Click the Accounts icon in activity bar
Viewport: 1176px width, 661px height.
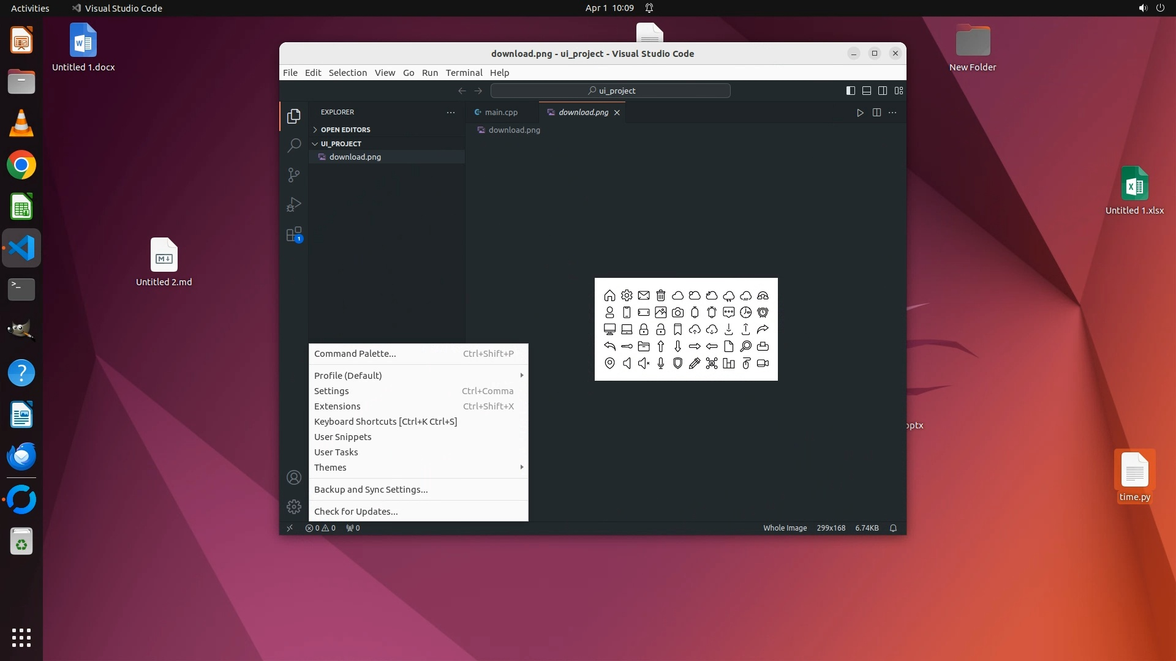(x=294, y=477)
